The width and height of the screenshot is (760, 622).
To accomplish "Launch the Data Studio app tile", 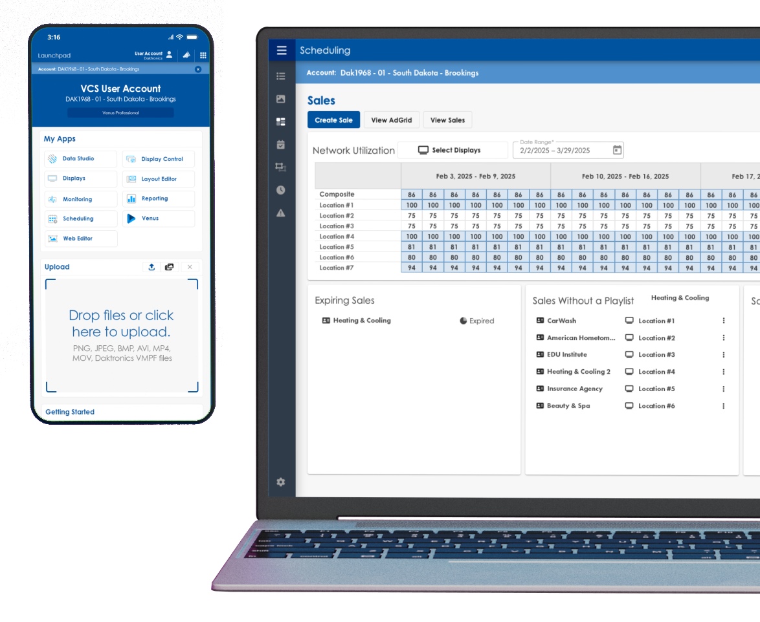I will click(x=80, y=159).
